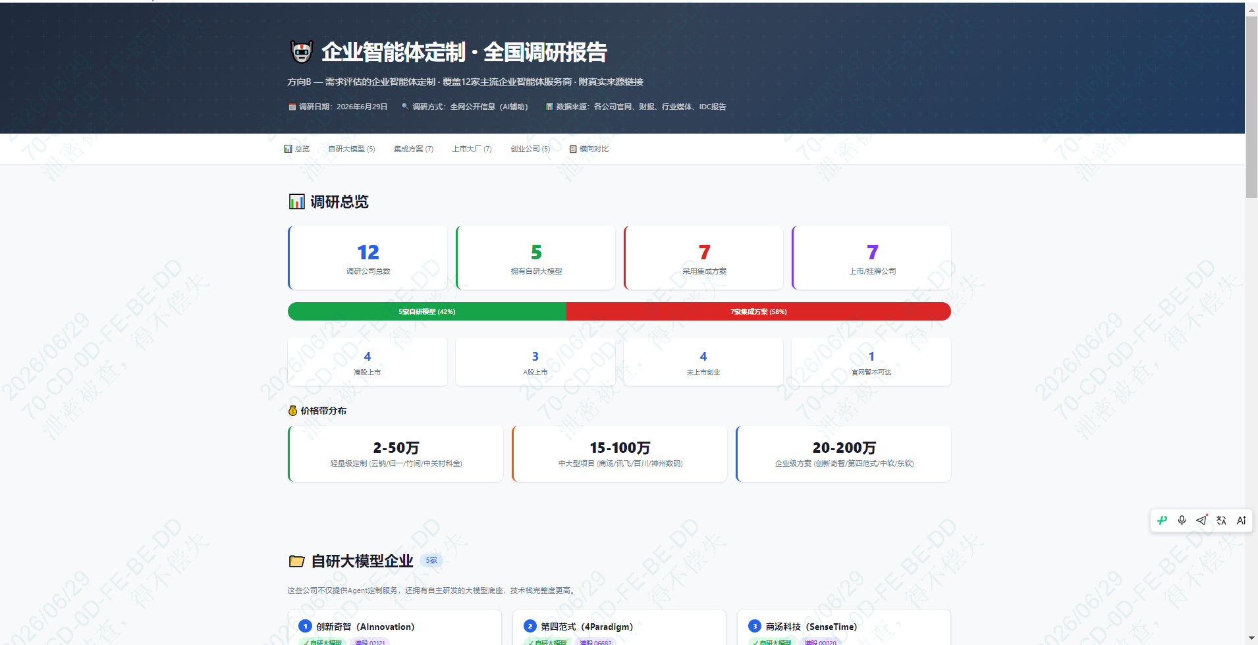
Task: Activate the microphone voice input icon
Action: click(1182, 520)
